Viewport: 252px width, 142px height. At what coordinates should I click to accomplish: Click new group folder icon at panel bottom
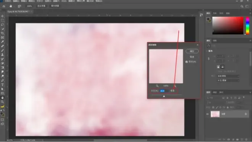pos(237,139)
